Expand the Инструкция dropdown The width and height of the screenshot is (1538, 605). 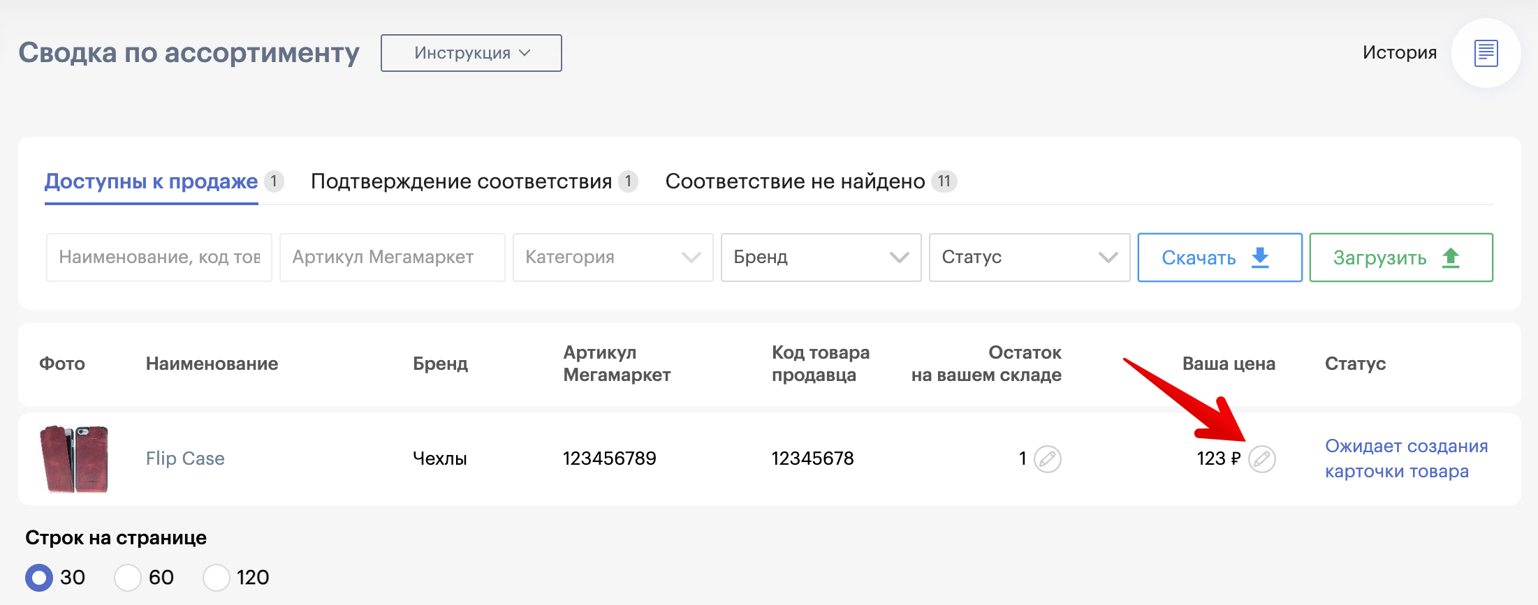471,53
